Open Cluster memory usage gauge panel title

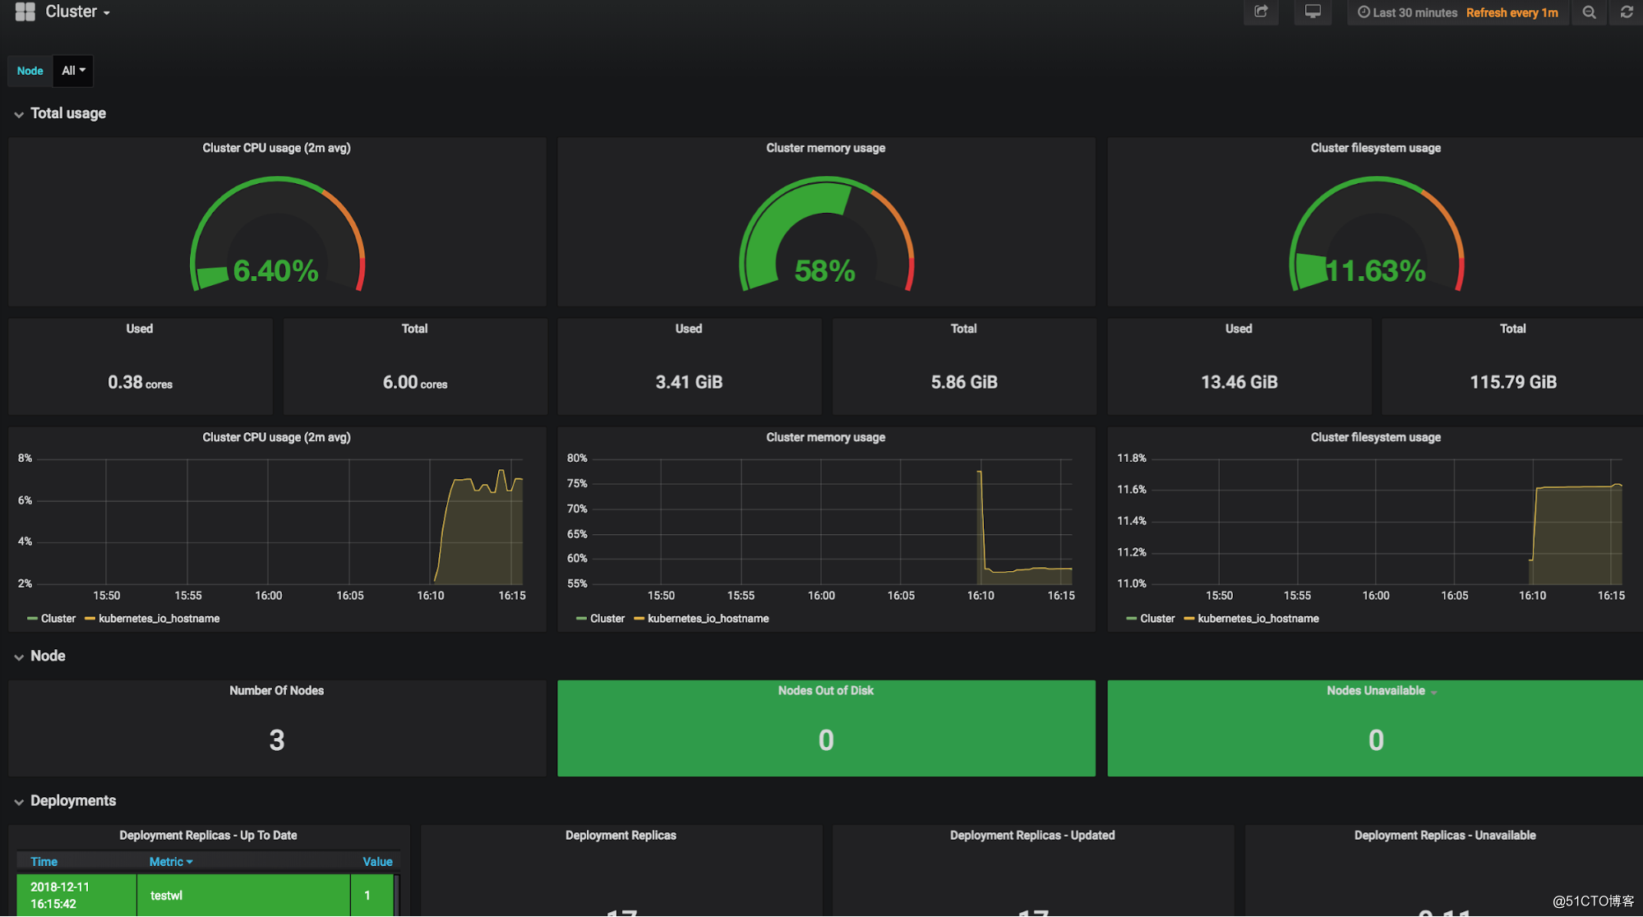(825, 148)
